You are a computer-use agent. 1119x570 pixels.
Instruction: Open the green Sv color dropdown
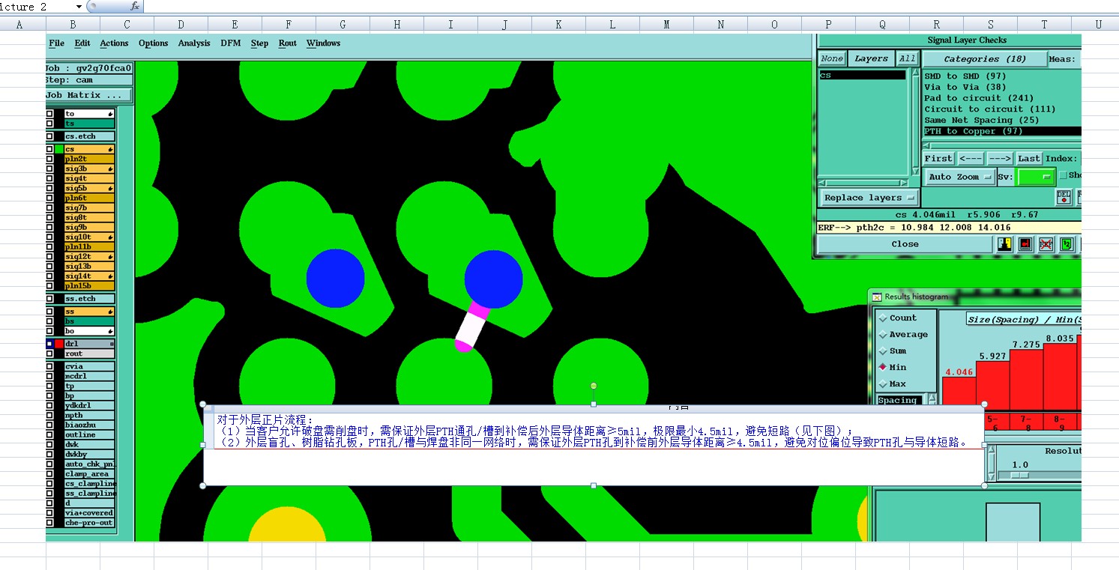coord(1037,178)
